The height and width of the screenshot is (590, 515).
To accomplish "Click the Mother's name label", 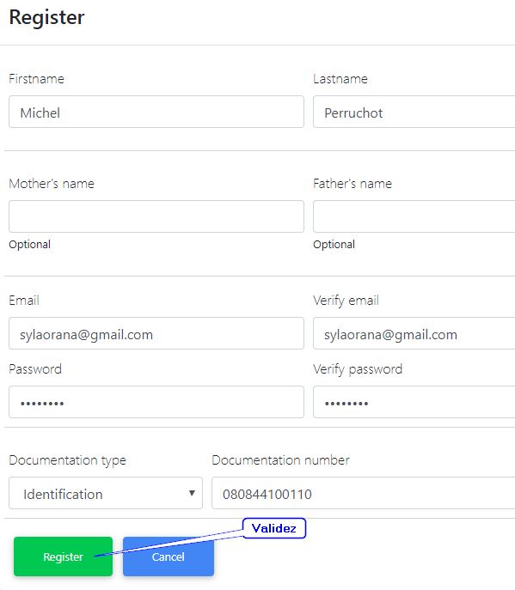I will [x=52, y=184].
